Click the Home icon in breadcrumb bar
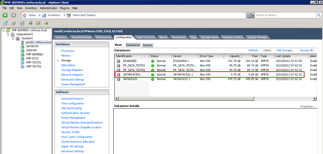The height and width of the screenshot is (154, 323). (x=25, y=15)
